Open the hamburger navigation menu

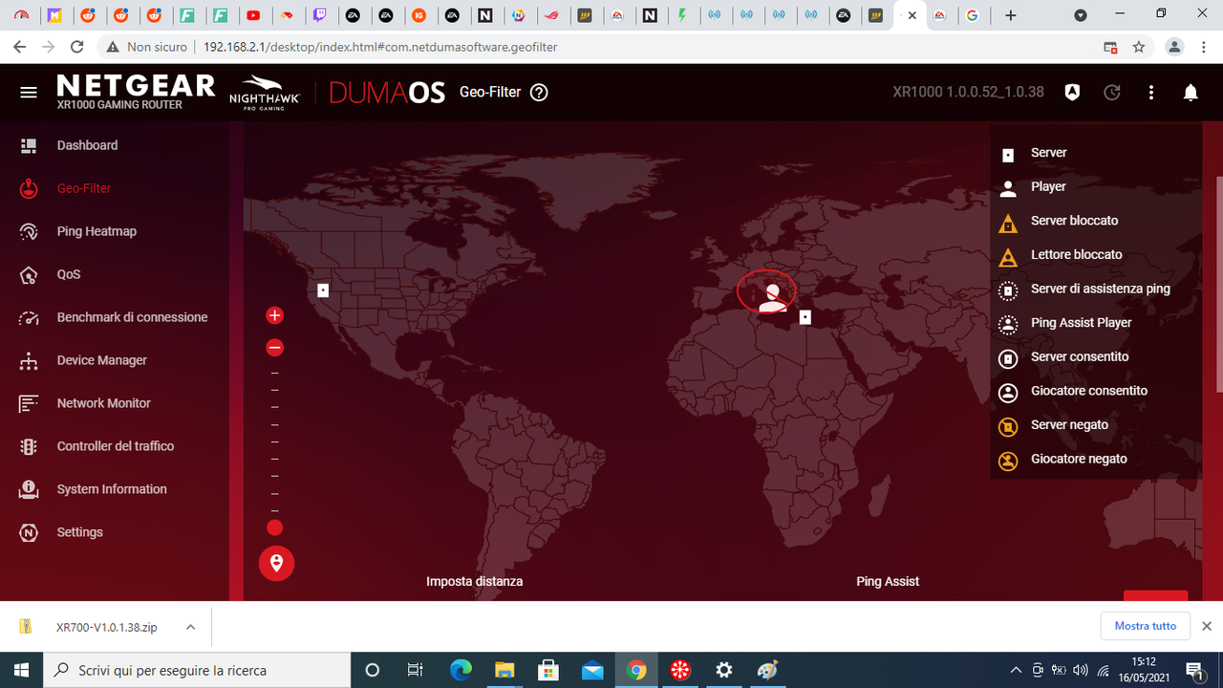tap(29, 93)
